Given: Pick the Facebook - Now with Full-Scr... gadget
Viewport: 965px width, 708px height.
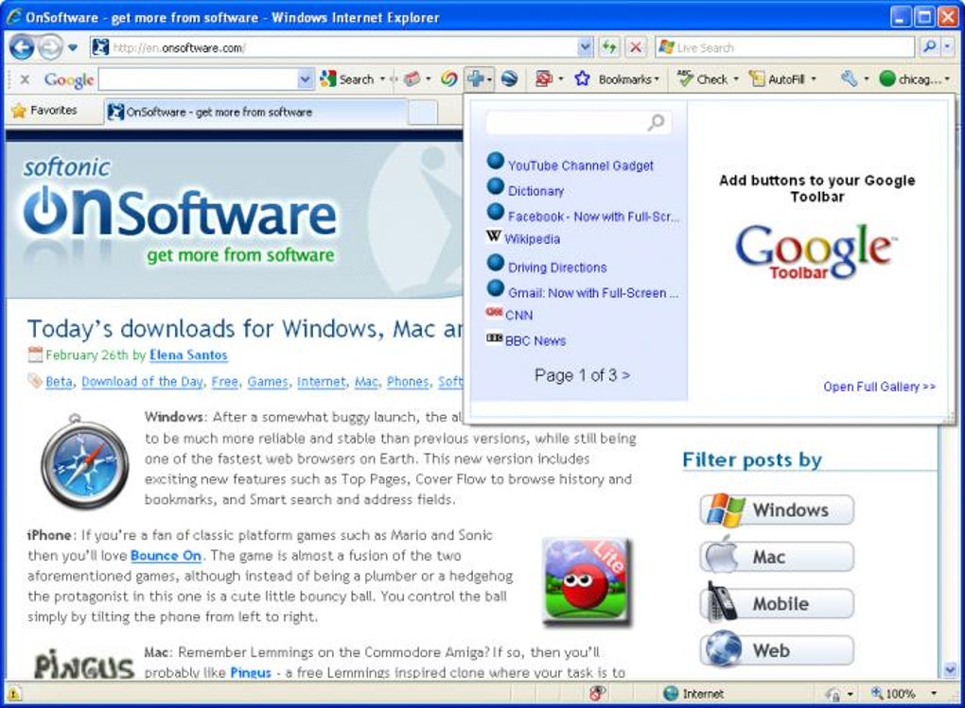Looking at the screenshot, I should tap(593, 216).
